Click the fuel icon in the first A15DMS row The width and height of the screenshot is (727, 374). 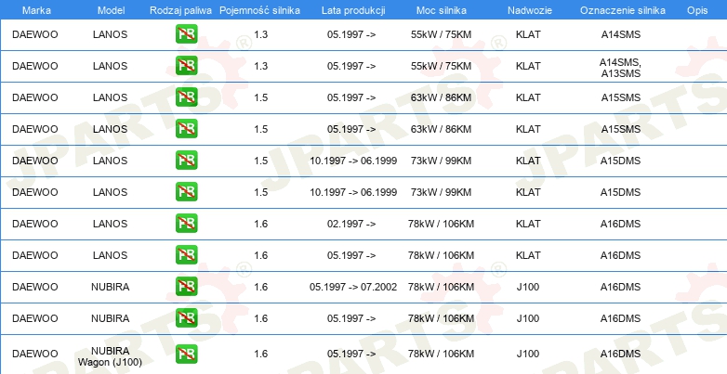point(186,161)
